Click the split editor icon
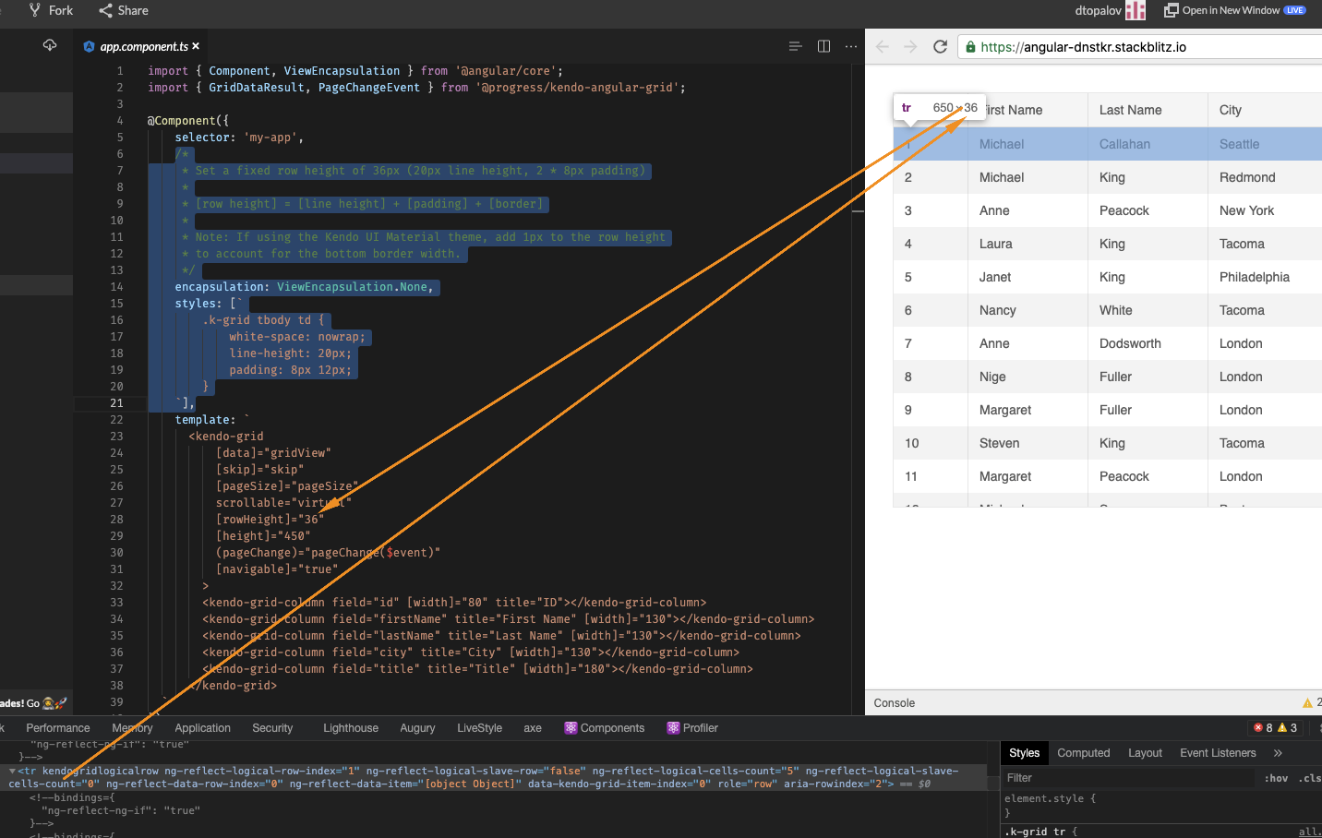The height and width of the screenshot is (838, 1322). (823, 46)
